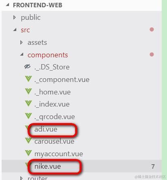Click the modified dot on components folder
The width and height of the screenshot is (167, 180).
click(152, 54)
